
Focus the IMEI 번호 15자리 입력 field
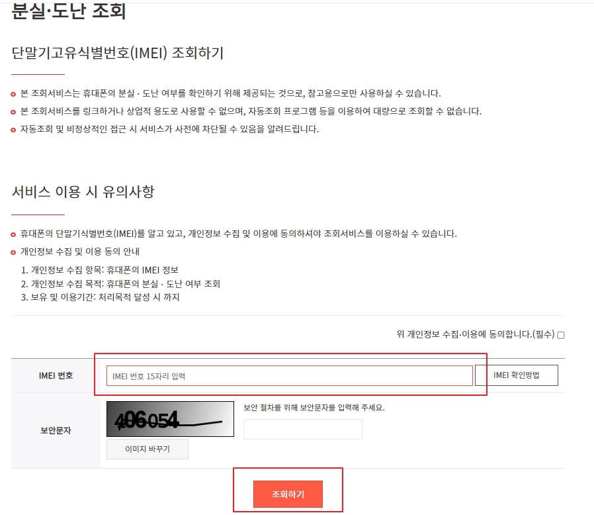[290, 376]
